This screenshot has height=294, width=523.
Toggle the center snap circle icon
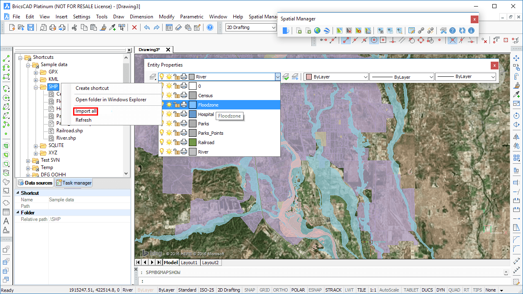click(374, 40)
